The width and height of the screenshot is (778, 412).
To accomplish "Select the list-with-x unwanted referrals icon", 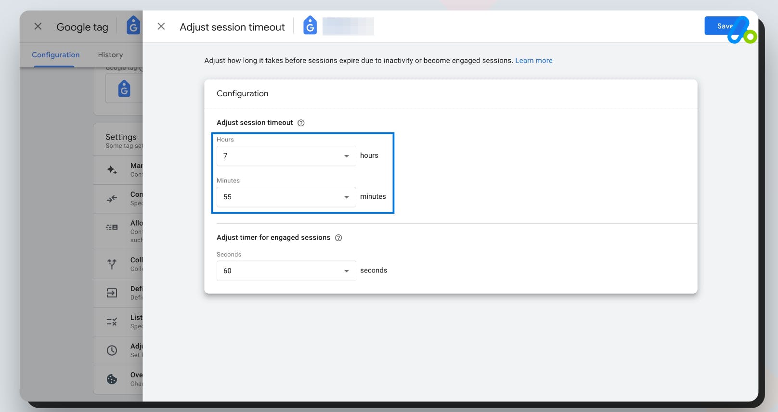I will pyautogui.click(x=111, y=322).
